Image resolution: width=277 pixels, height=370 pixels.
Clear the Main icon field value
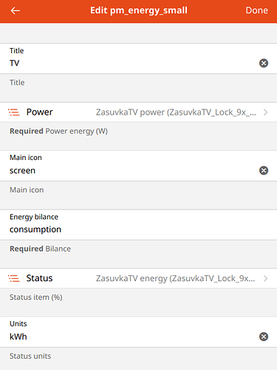tap(264, 170)
